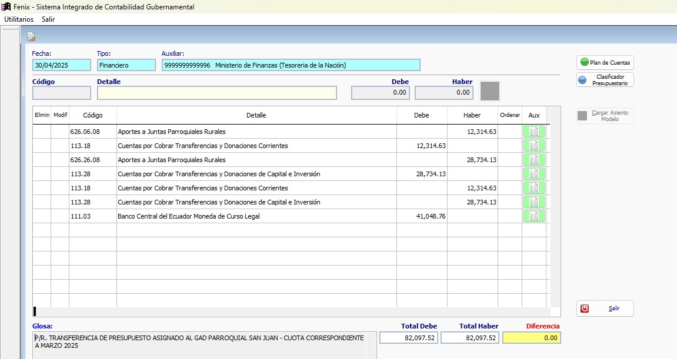The image size is (677, 359).
Task: Open Aux icon for row 626.06.08
Action: coord(534,132)
